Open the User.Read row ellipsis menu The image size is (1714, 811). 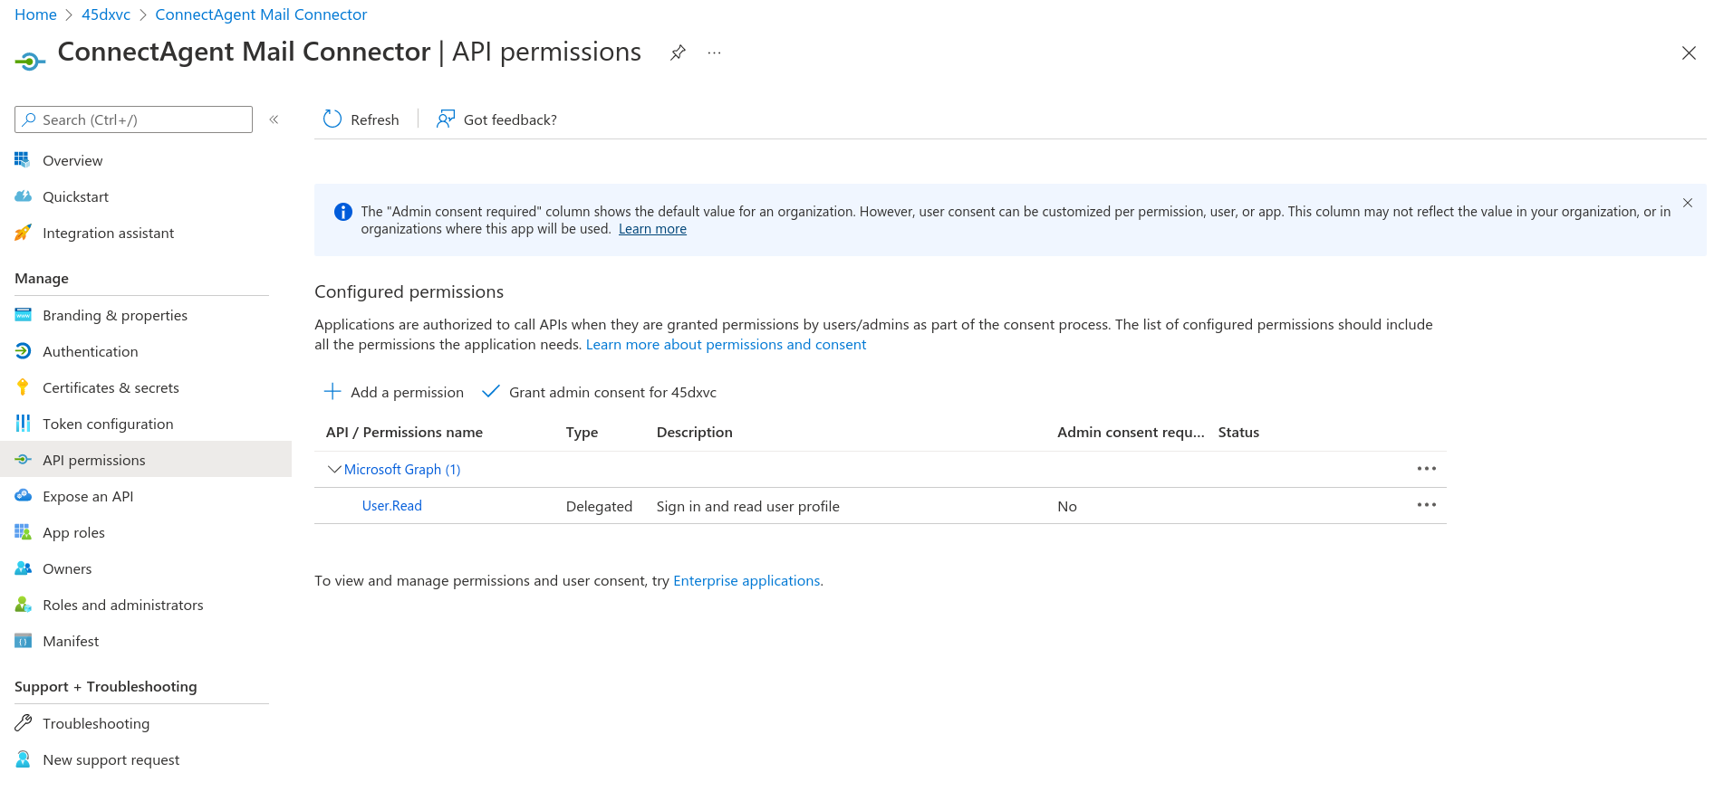point(1427,505)
